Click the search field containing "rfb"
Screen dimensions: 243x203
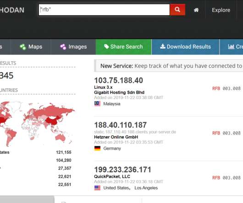(104, 10)
